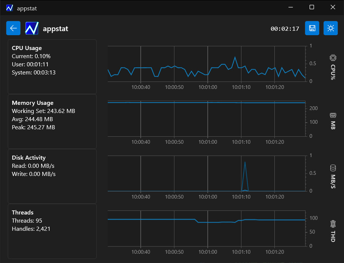Image resolution: width=344 pixels, height=263 pixels.
Task: Click the appstat icon in the title bar
Action: click(10, 8)
